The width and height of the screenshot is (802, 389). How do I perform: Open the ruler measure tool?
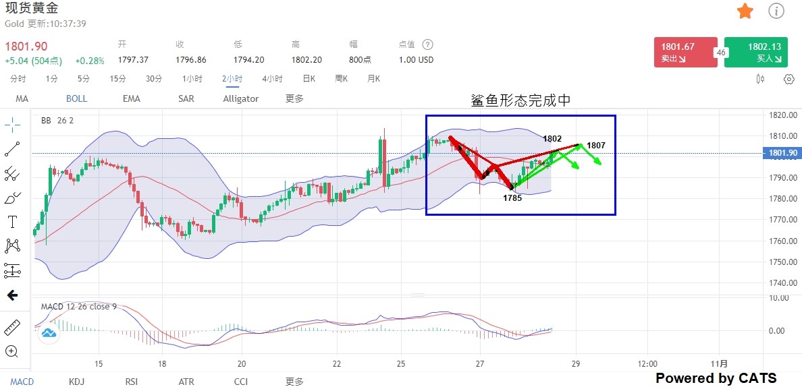12,327
